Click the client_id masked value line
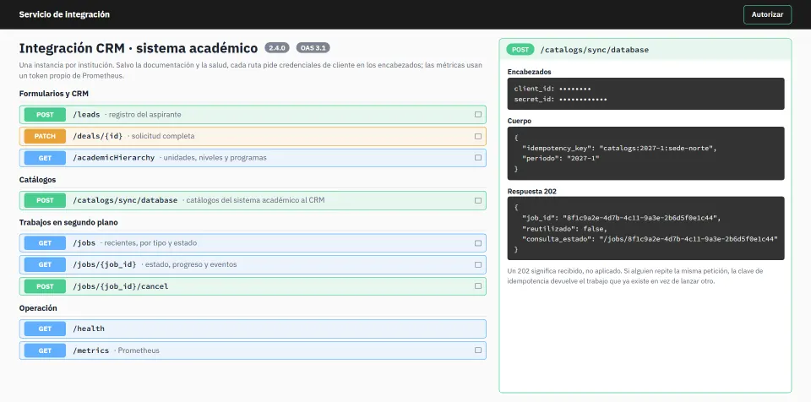The height and width of the screenshot is (402, 811). tap(552, 89)
